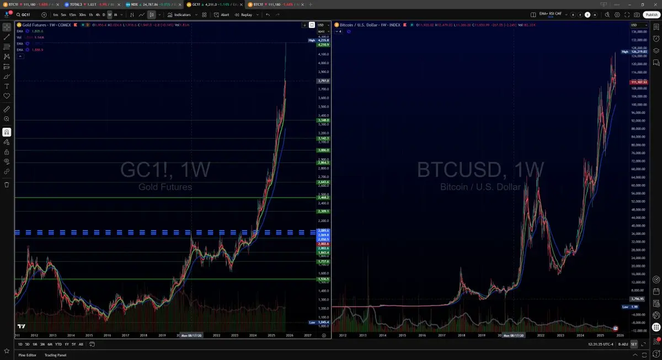Screen dimensions: 662x360
Task: Open the patterns drawing tool
Action: (7, 56)
